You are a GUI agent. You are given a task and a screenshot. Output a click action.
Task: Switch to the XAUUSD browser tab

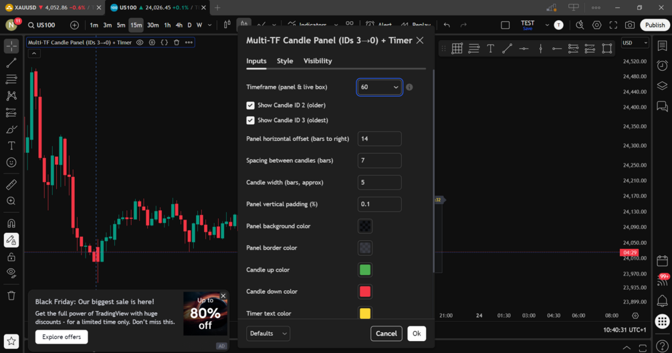[x=53, y=7]
